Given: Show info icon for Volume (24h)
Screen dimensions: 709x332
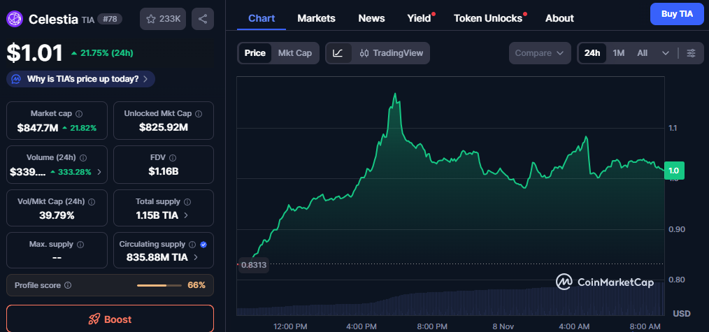Looking at the screenshot, I should point(83,158).
